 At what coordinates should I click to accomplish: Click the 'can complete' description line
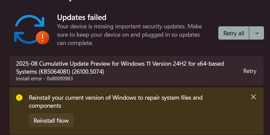click(75, 43)
